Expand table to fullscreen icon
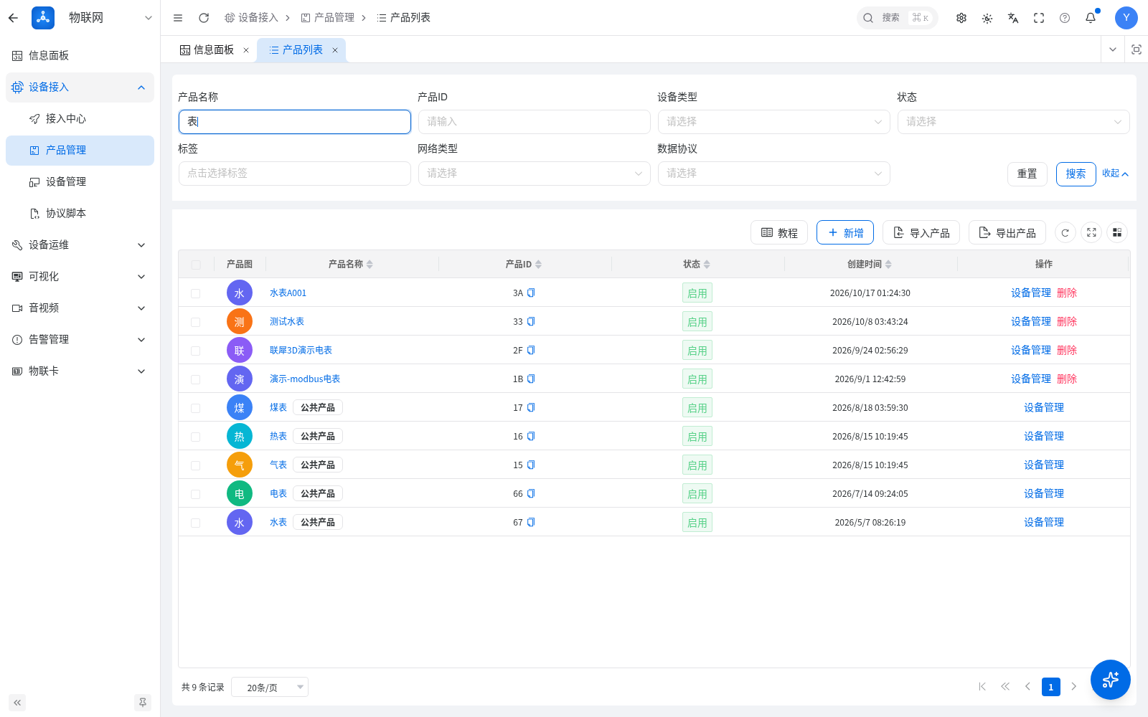This screenshot has width=1148, height=717. point(1091,232)
